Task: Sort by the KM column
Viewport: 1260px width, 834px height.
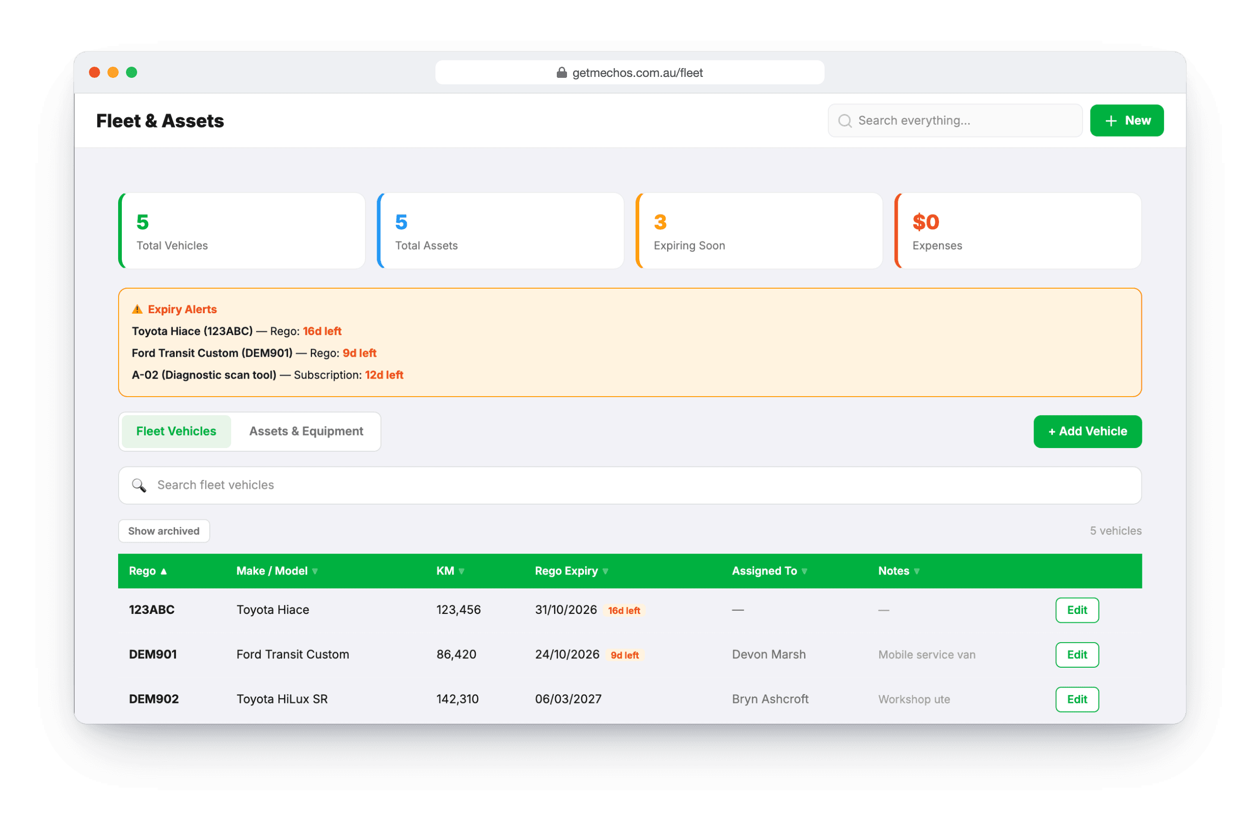Action: click(x=450, y=571)
